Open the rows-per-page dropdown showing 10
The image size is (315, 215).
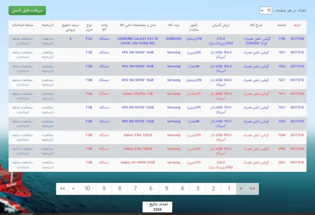click(x=265, y=10)
